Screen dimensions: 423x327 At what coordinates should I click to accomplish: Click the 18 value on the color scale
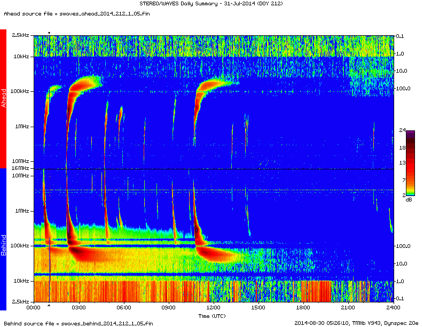click(x=402, y=147)
